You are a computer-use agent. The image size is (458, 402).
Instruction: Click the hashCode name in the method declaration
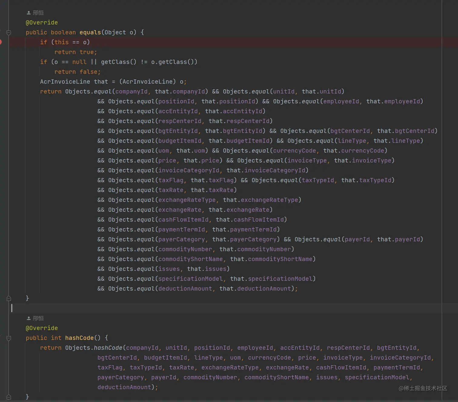tap(79, 338)
